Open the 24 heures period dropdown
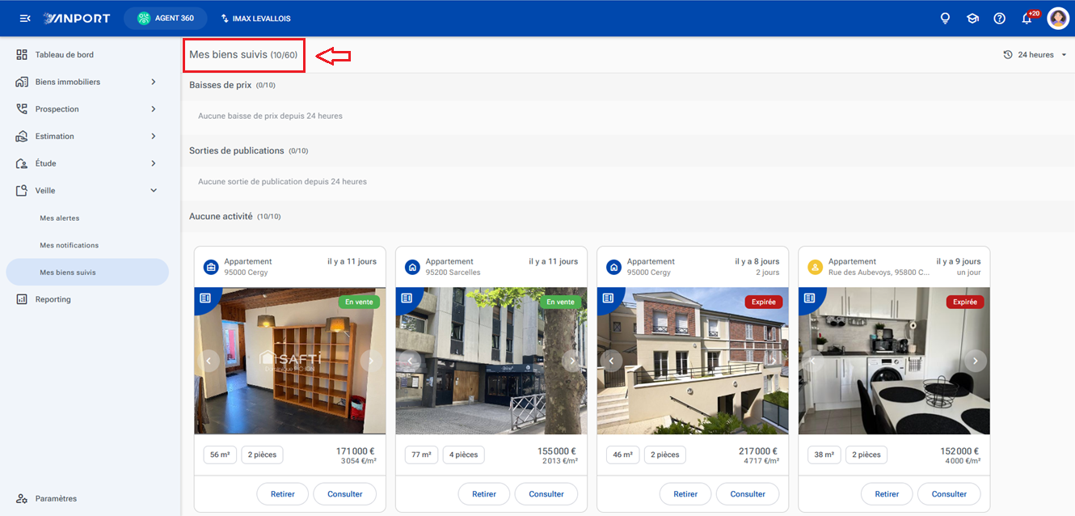The image size is (1075, 516). point(1035,55)
